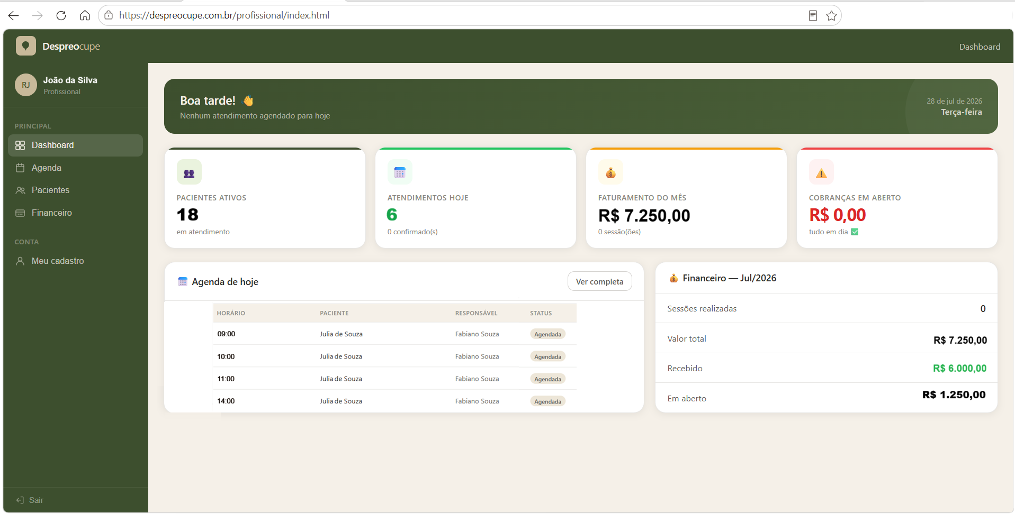Click the 14:00 time cell
Screen dimensions: 1015x514
point(226,401)
